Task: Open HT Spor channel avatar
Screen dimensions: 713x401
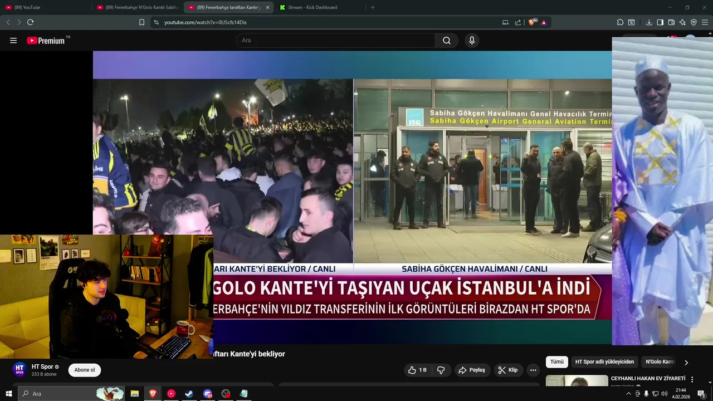Action: pyautogui.click(x=19, y=370)
